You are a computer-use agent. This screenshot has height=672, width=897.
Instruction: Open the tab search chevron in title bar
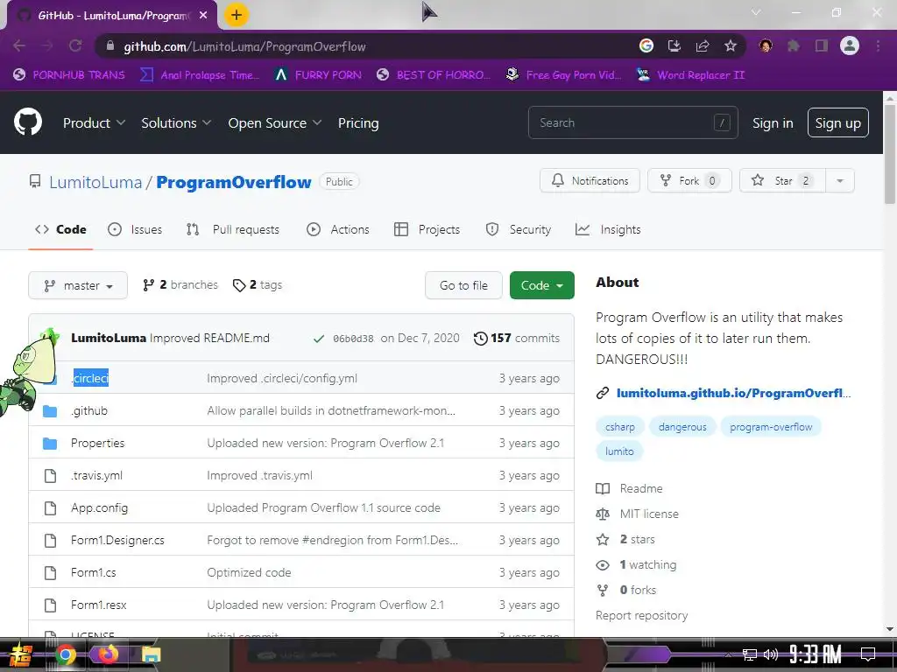click(x=756, y=12)
